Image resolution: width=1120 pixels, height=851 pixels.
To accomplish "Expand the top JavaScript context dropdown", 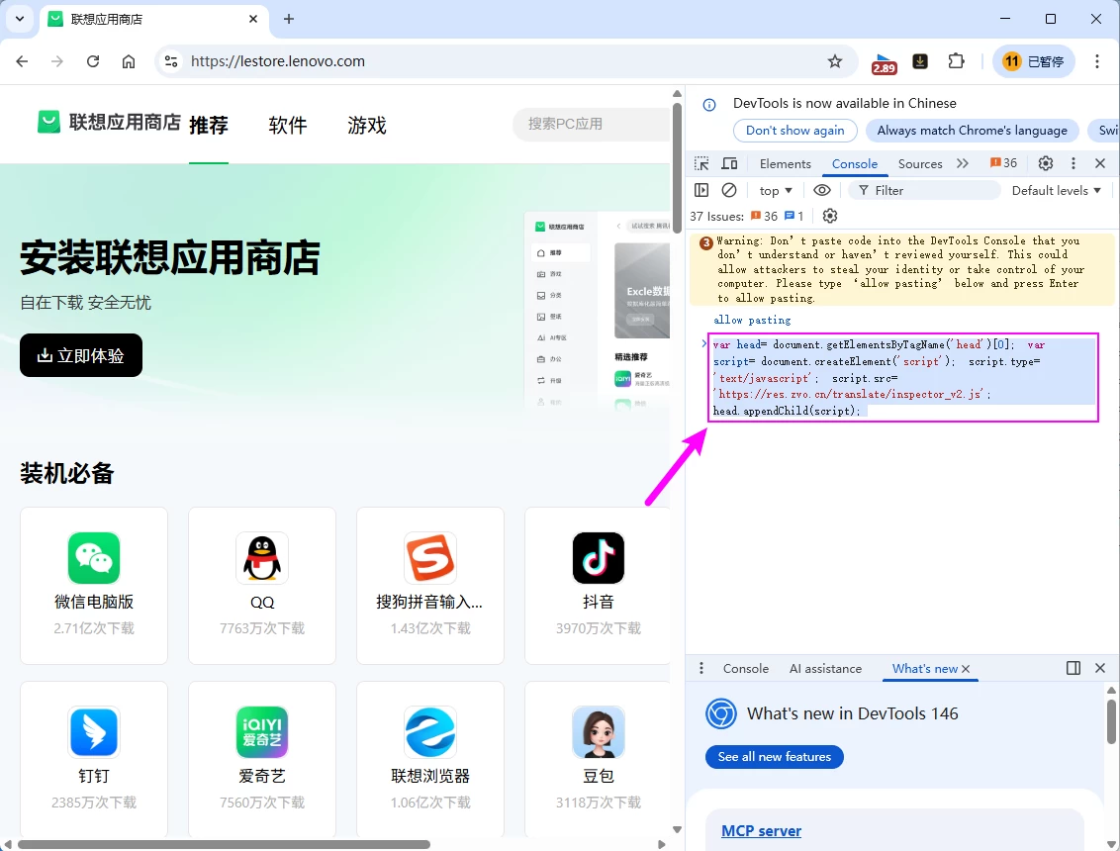I will (776, 191).
